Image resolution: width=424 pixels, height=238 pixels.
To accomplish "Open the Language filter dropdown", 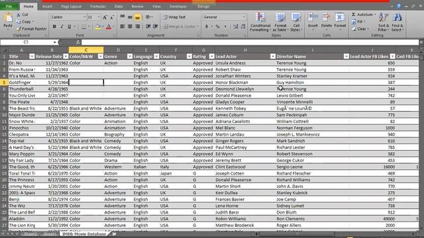I will pyautogui.click(x=156, y=56).
